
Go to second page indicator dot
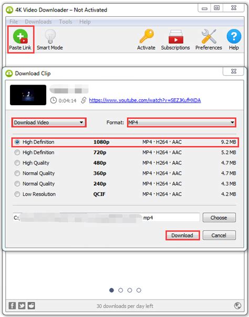tap(121, 290)
